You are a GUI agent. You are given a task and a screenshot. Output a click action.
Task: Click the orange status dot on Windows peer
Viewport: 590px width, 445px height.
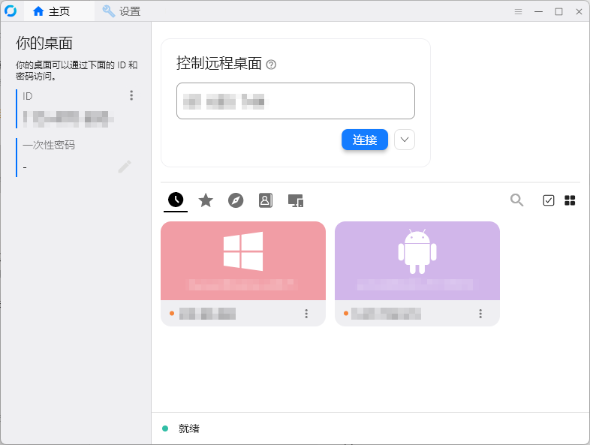pos(172,314)
